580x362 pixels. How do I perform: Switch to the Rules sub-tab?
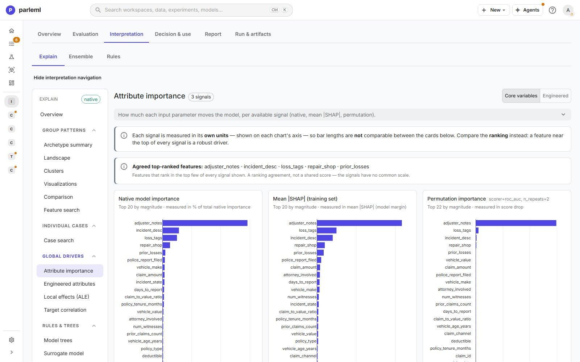(113, 56)
